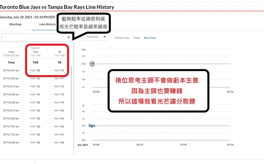Viewport: 264px width, 164px height.
Task: Click the bold TOR column header
Action: click(x=35, y=63)
